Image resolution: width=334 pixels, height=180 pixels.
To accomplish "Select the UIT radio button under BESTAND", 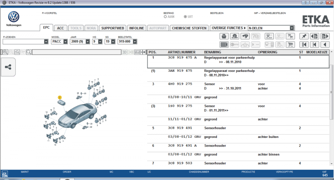I will [x=185, y=17].
